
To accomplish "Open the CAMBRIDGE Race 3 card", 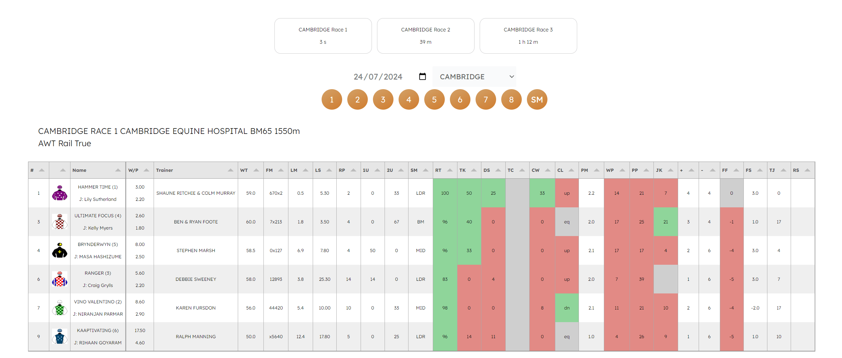I will 528,36.
